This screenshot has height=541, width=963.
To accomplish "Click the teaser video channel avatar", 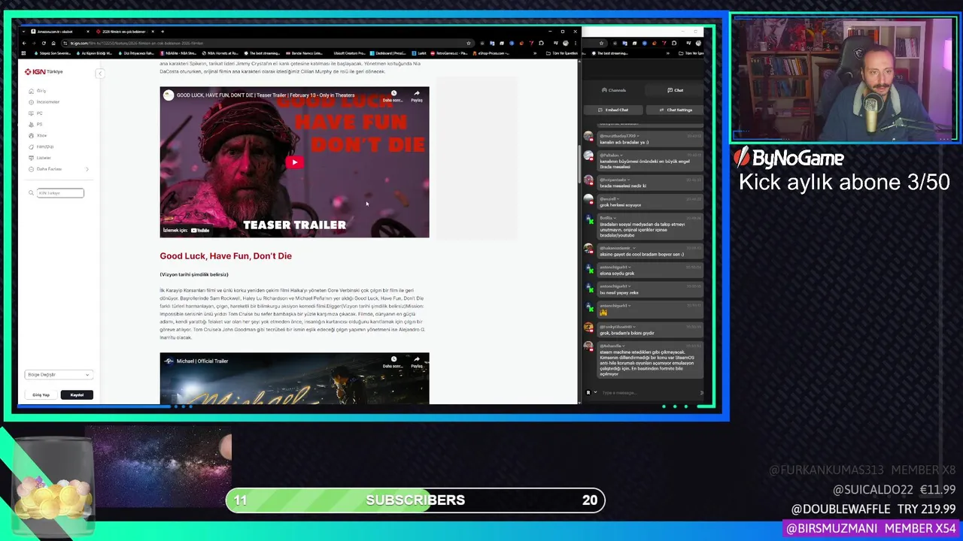I will 169,95.
